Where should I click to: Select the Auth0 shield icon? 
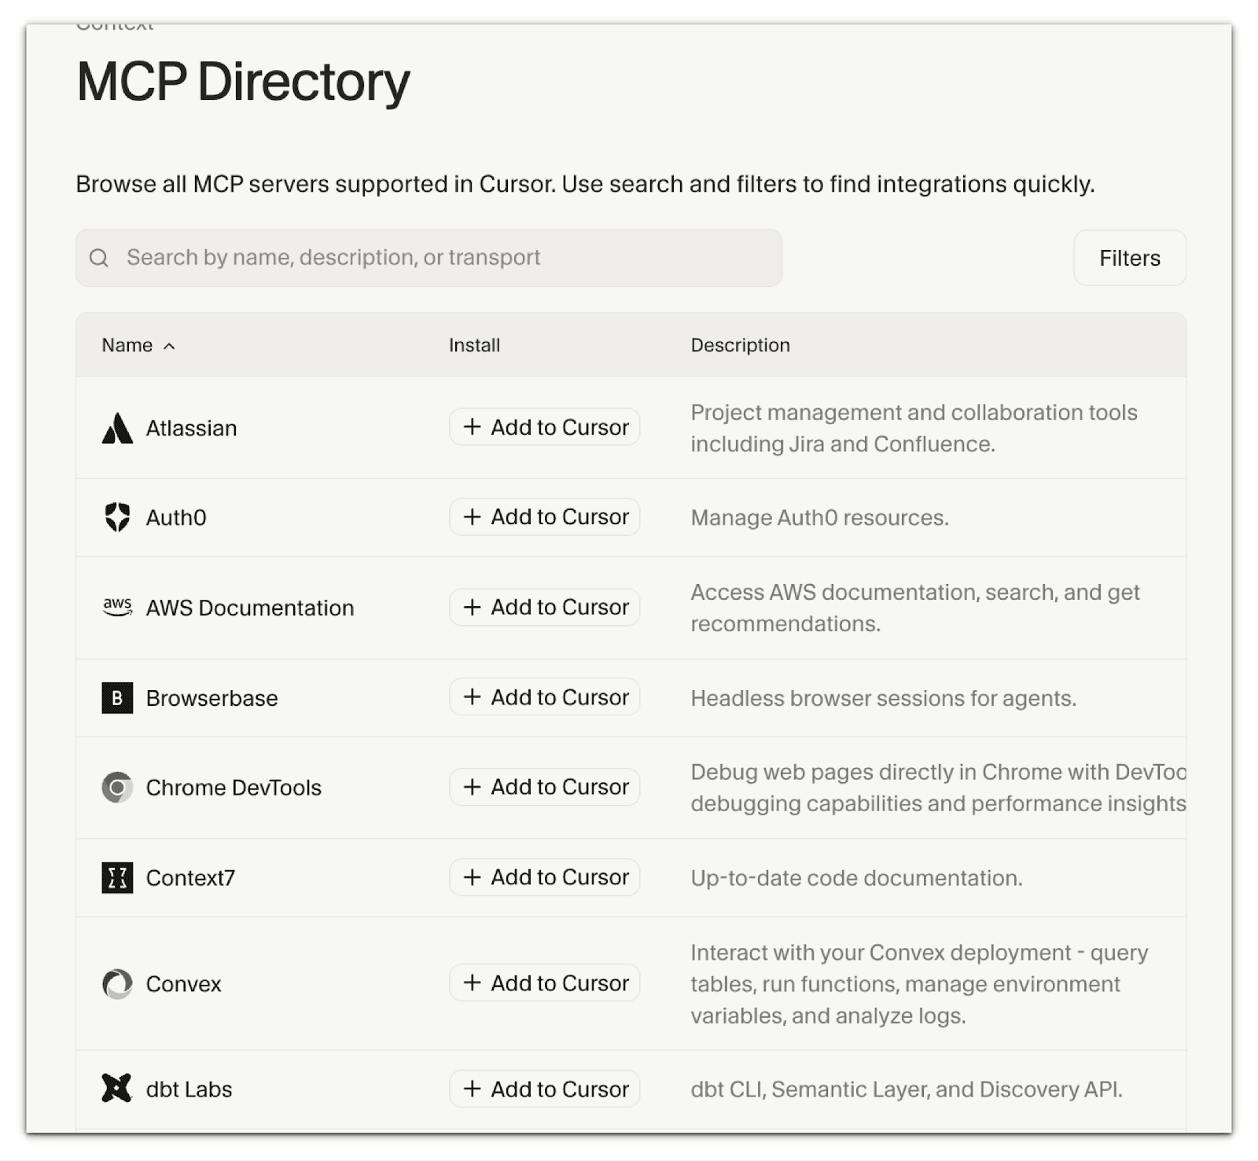(116, 517)
